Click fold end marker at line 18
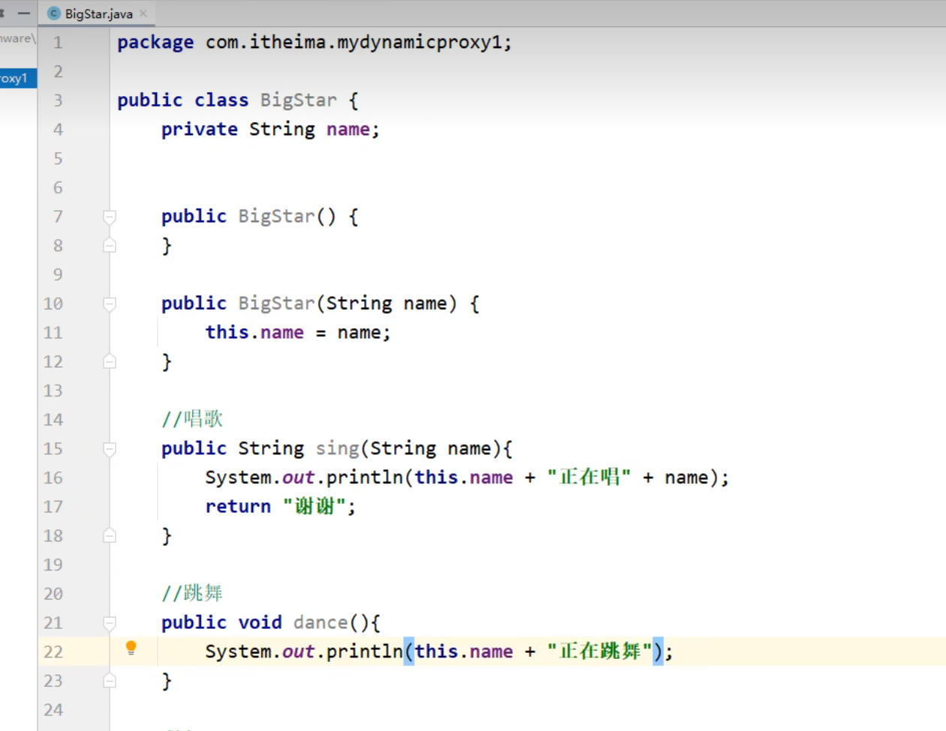The image size is (946, 731). point(110,536)
